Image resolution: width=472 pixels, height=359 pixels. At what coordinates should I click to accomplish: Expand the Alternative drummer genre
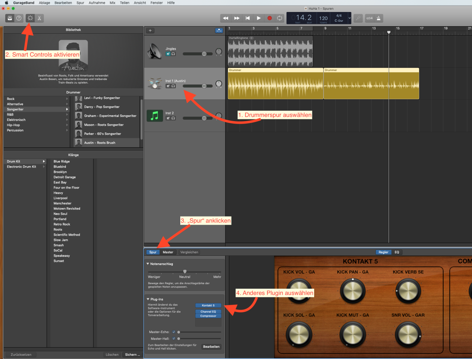tap(67, 104)
